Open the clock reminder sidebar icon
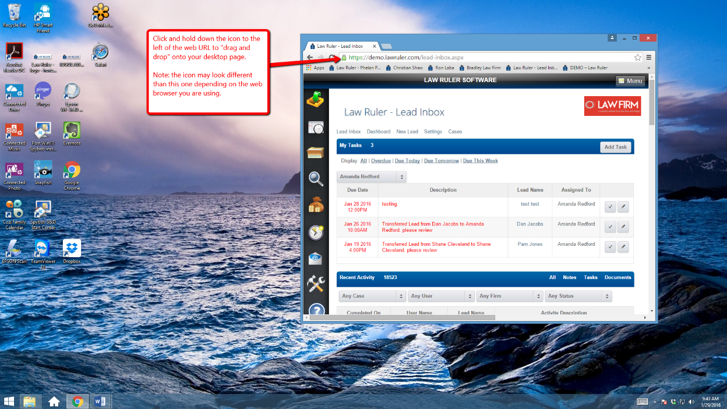The image size is (727, 409). [x=316, y=232]
